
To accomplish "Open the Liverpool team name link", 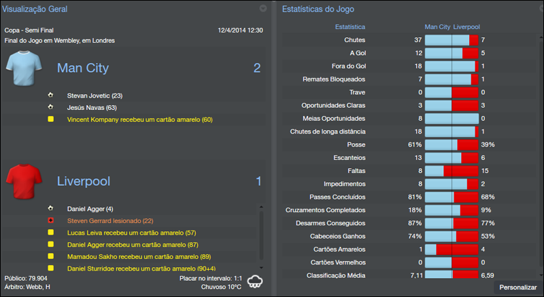I will coord(83,181).
